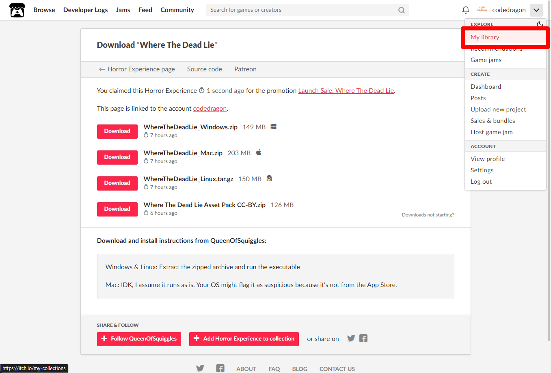Open footer FAQ link
551x373 pixels.
[x=274, y=369]
